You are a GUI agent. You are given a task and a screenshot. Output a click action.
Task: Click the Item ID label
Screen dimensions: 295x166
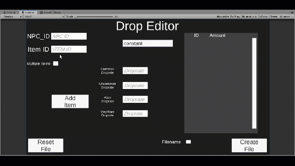[38, 49]
